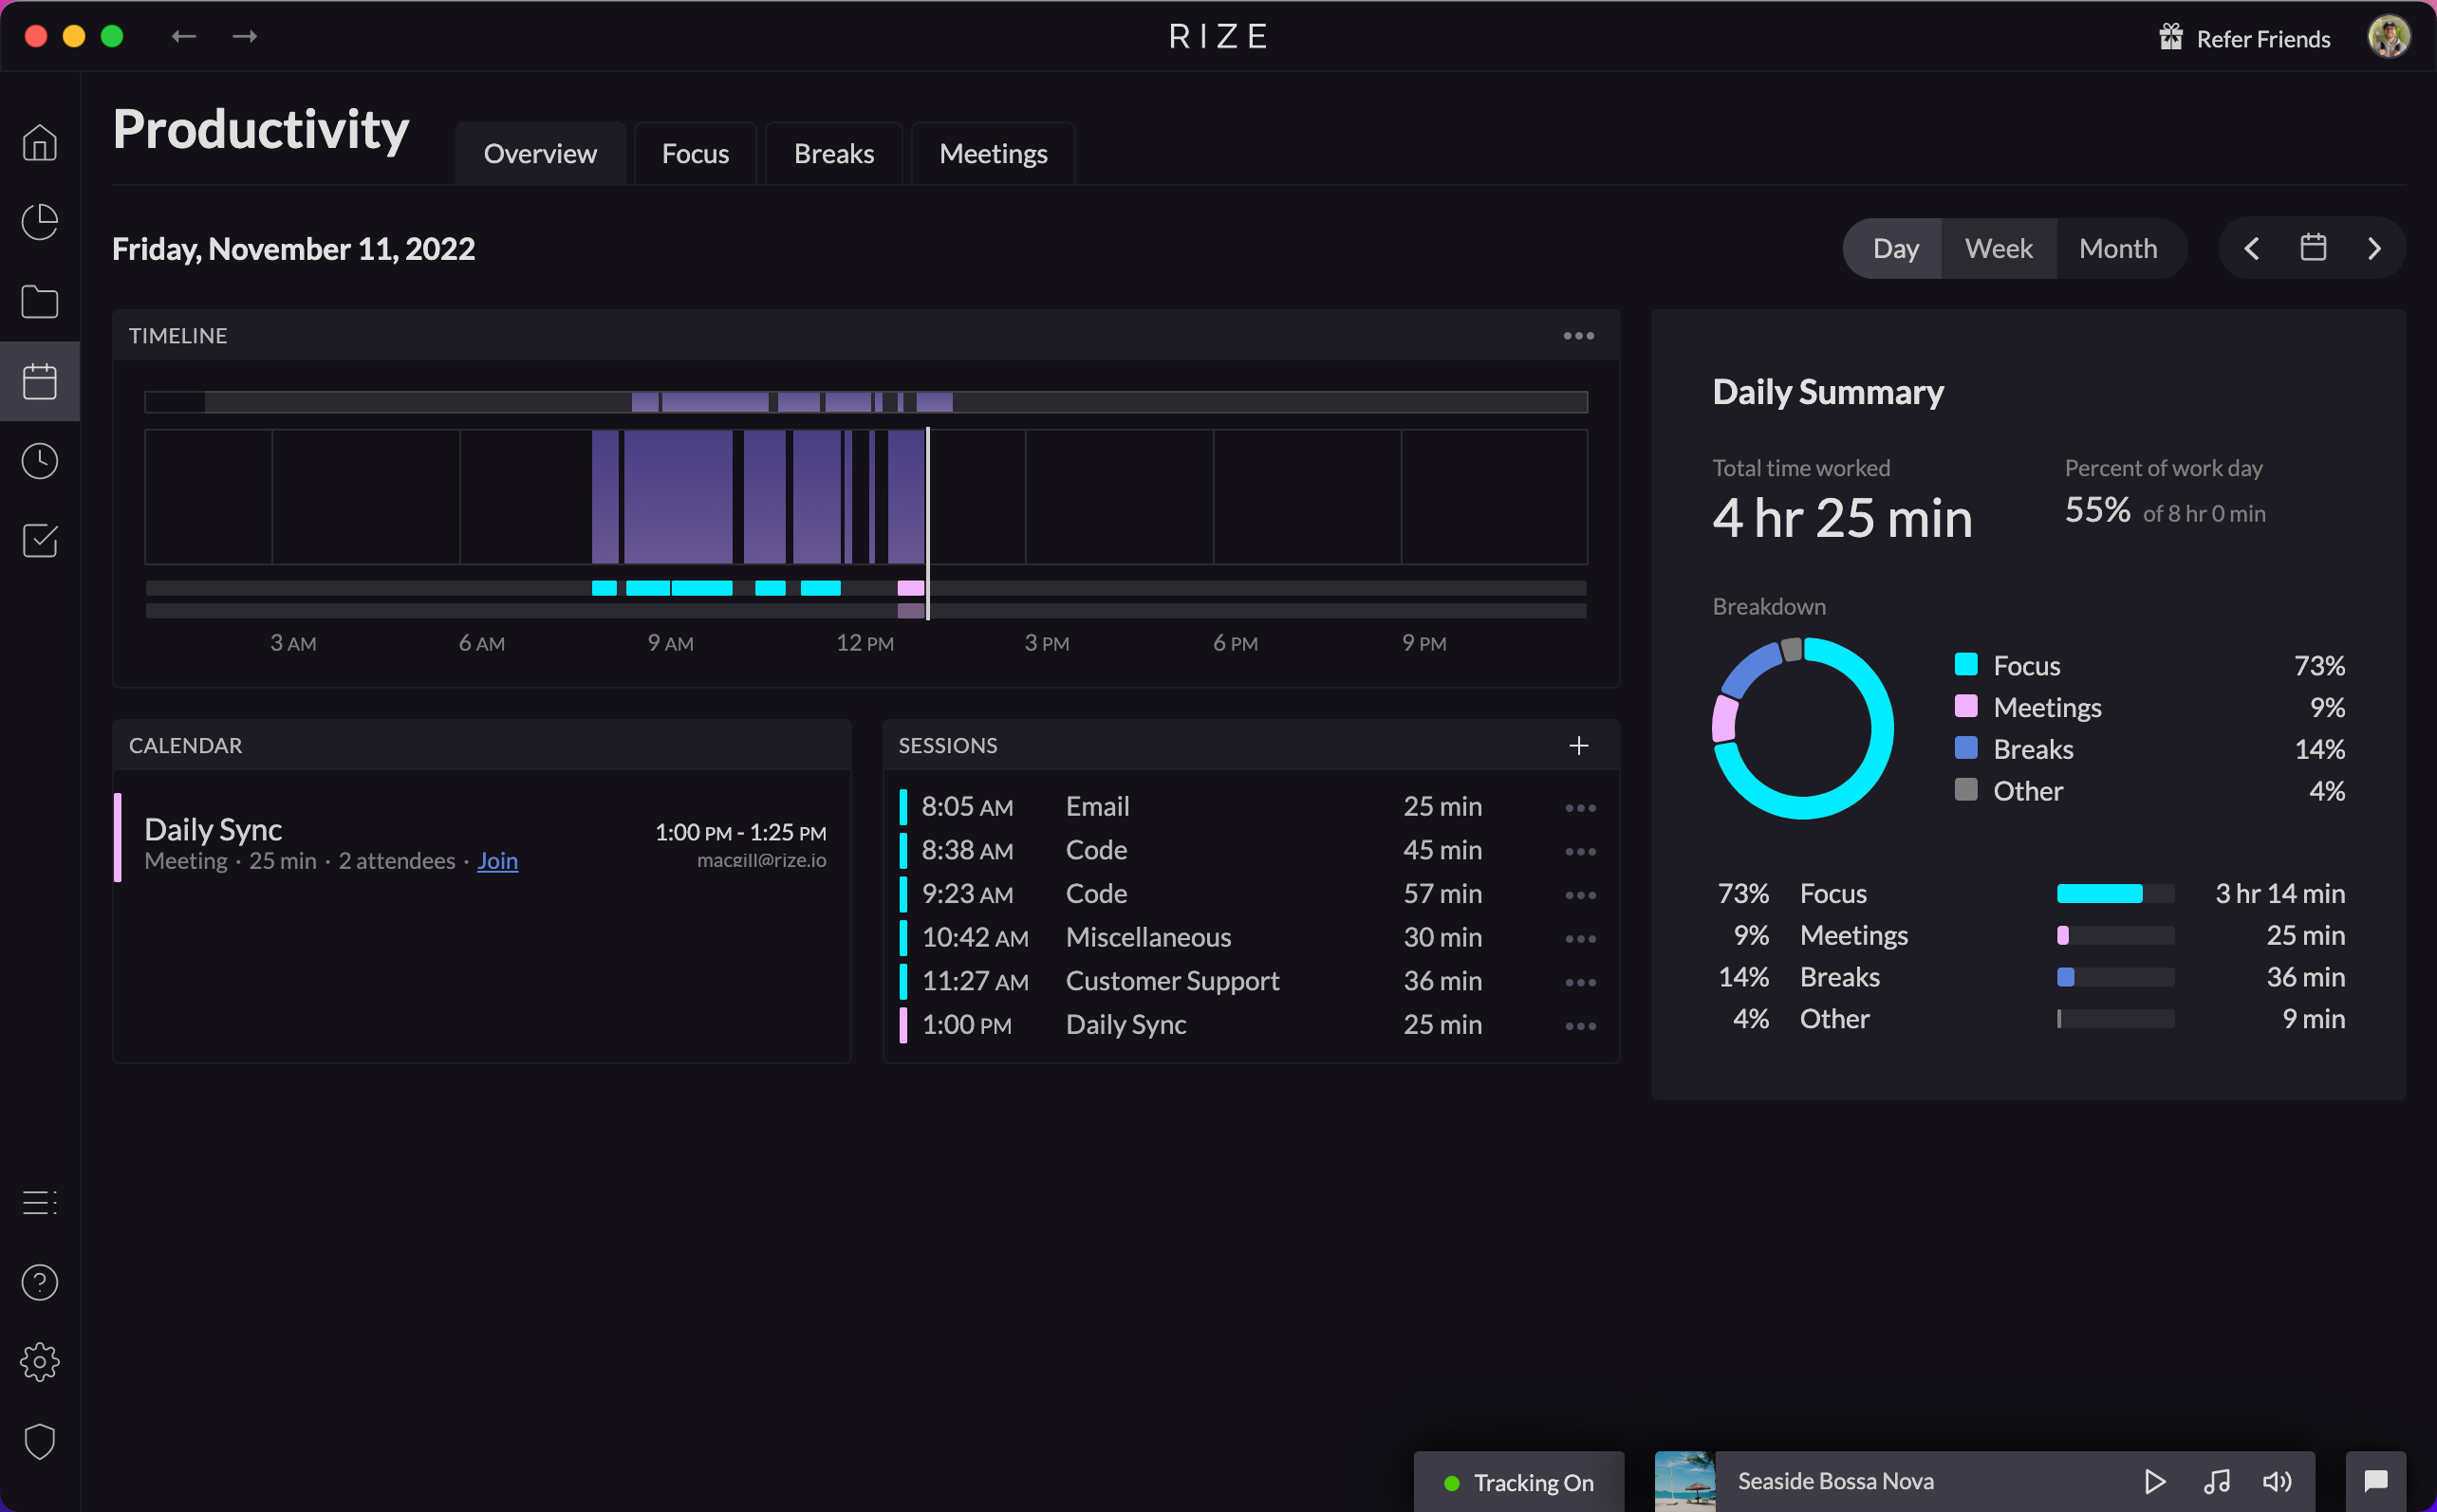Click the Focus cyan legend swatch
Screen dimensions: 2437x1512
click(1965, 664)
